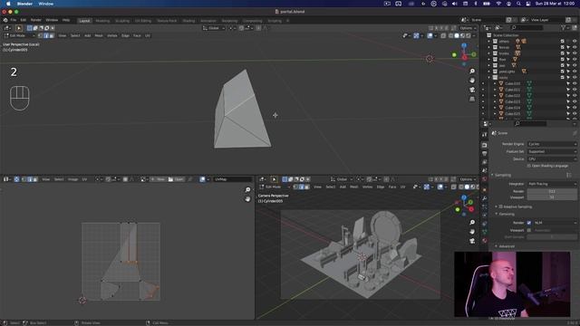This screenshot has height=326, width=580.
Task: Click the Blender app menu in macOS menu bar
Action: (24, 4)
